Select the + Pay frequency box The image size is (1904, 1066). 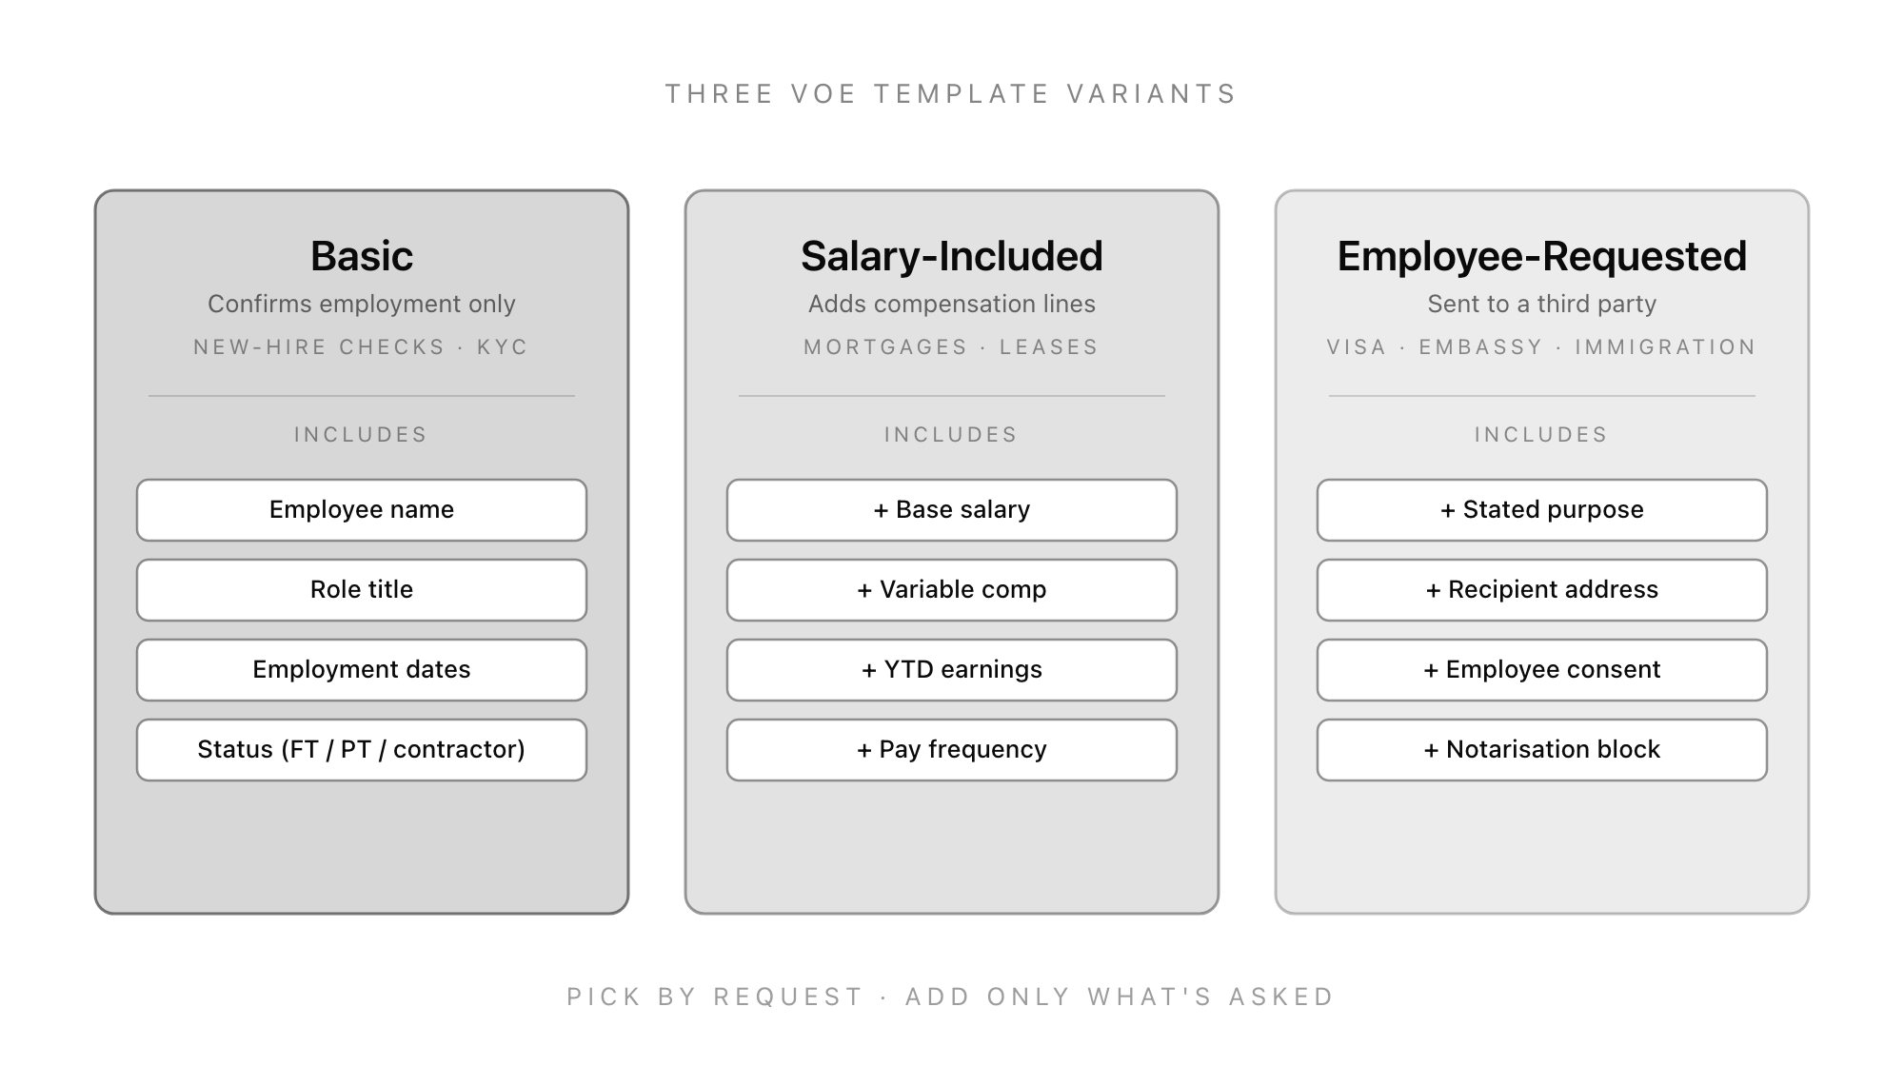(x=952, y=750)
